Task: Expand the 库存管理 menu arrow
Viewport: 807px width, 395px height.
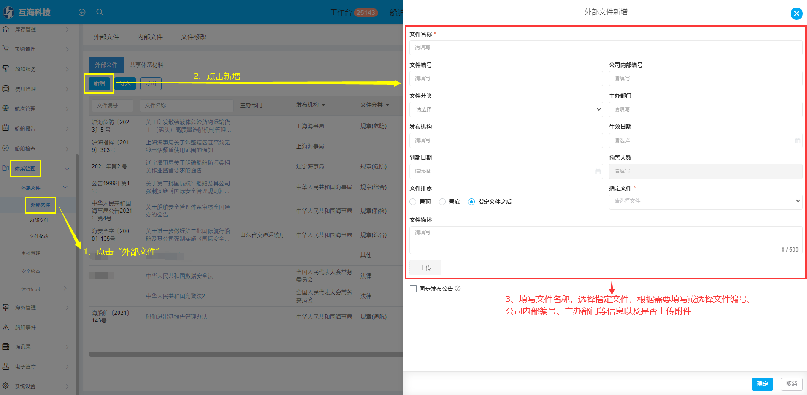Action: (x=67, y=30)
